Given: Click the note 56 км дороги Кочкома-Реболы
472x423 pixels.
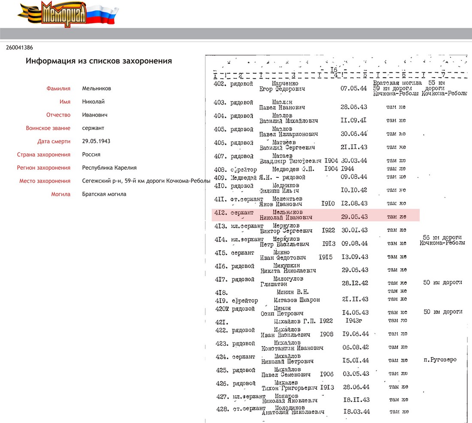Looking at the screenshot, I should [x=442, y=240].
